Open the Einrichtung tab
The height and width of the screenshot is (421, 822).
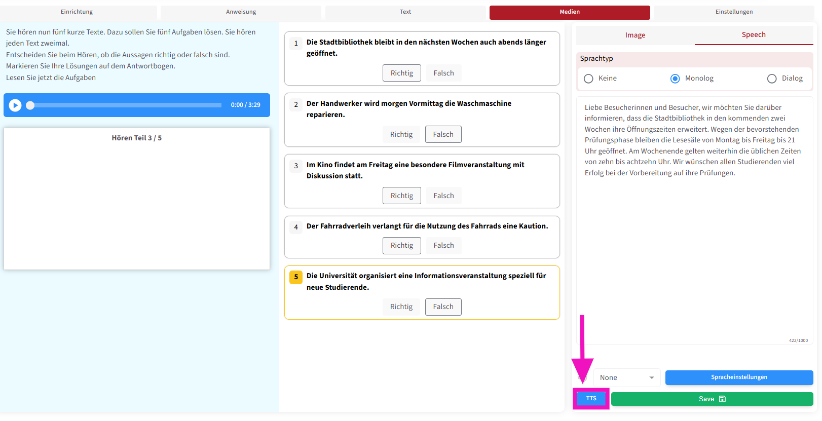coord(77,12)
